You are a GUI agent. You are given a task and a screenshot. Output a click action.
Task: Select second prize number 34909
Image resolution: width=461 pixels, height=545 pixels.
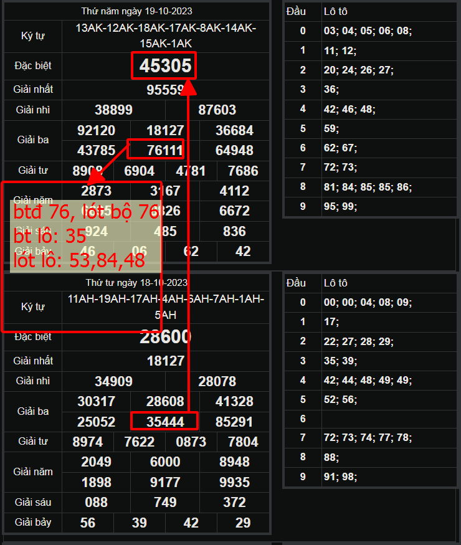[x=113, y=381]
